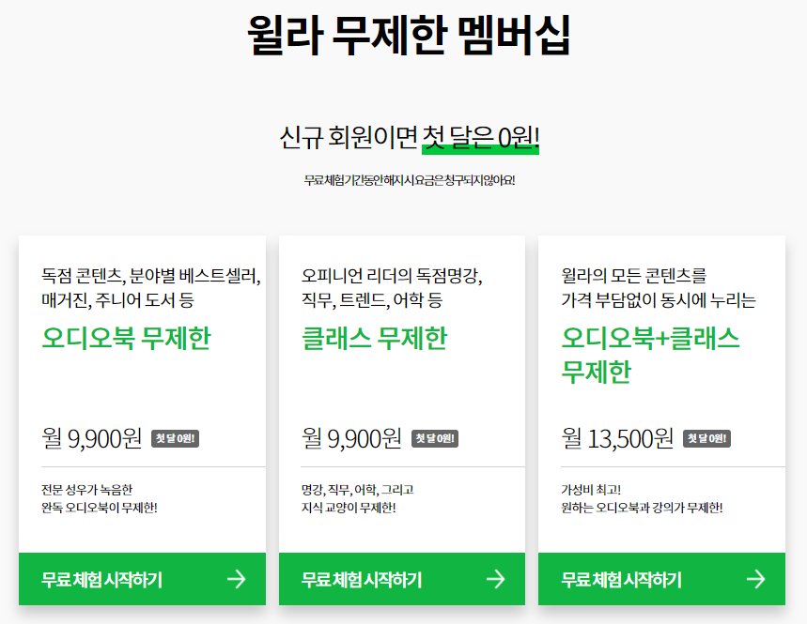Click 오피니언 리더의 독점명강 text
807x624 pixels.
click(392, 276)
